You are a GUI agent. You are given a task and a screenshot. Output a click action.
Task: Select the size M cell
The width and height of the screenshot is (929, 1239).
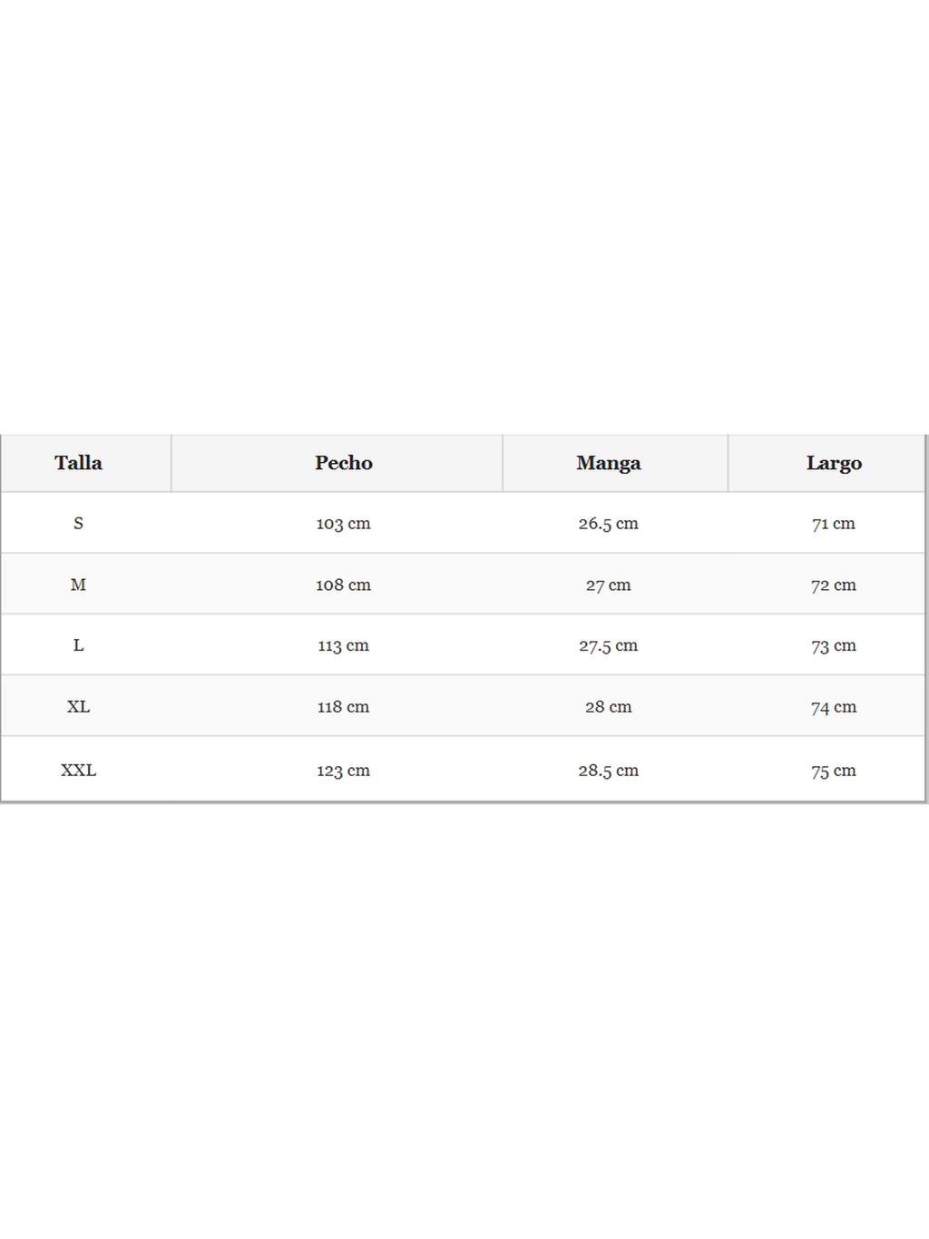[78, 585]
